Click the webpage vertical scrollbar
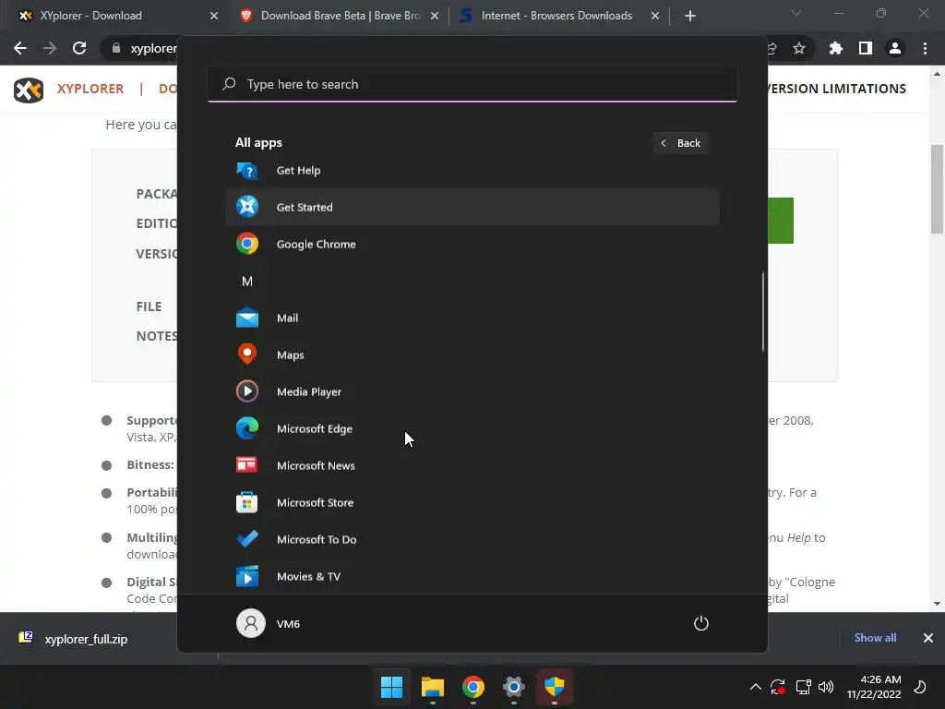Image resolution: width=945 pixels, height=709 pixels. (937, 188)
